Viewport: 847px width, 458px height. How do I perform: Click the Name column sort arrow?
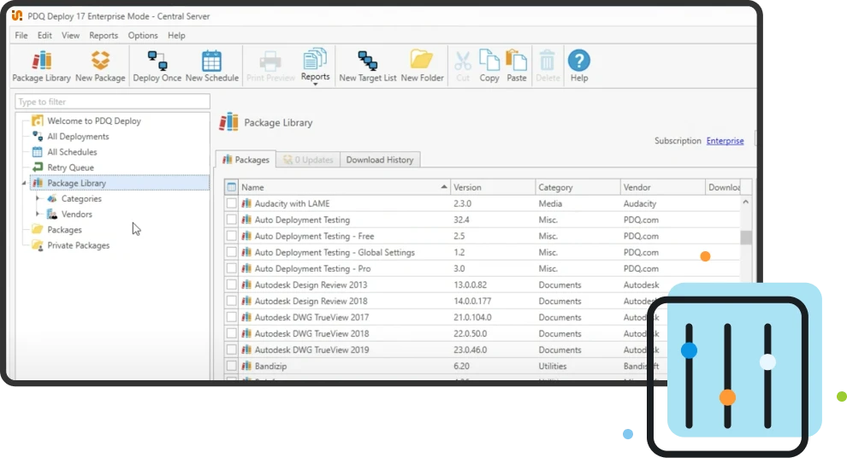pos(444,186)
